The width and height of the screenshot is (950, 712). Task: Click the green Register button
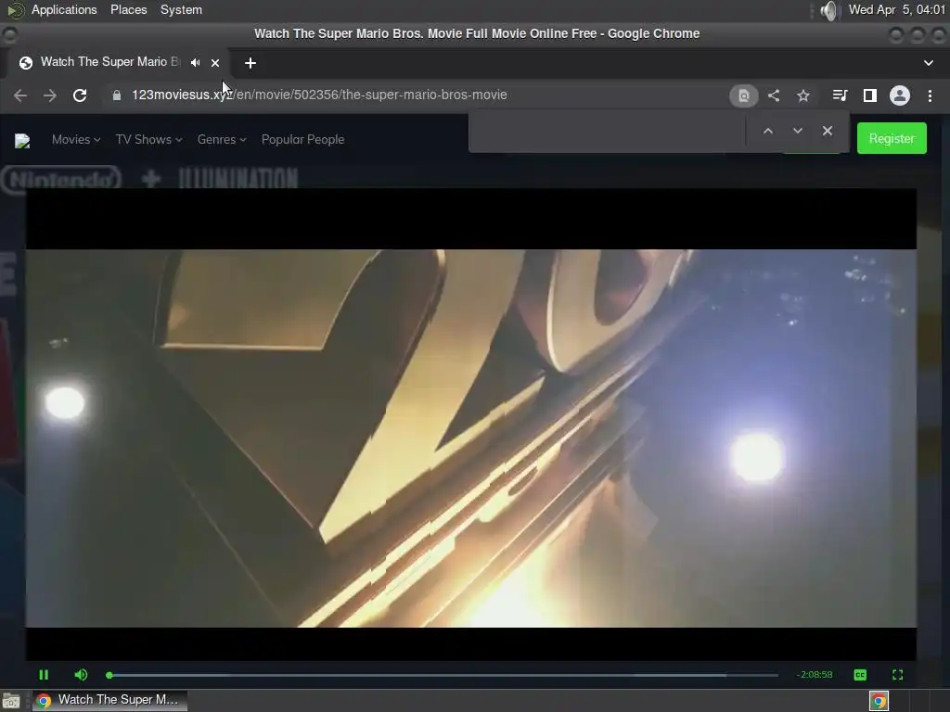892,139
